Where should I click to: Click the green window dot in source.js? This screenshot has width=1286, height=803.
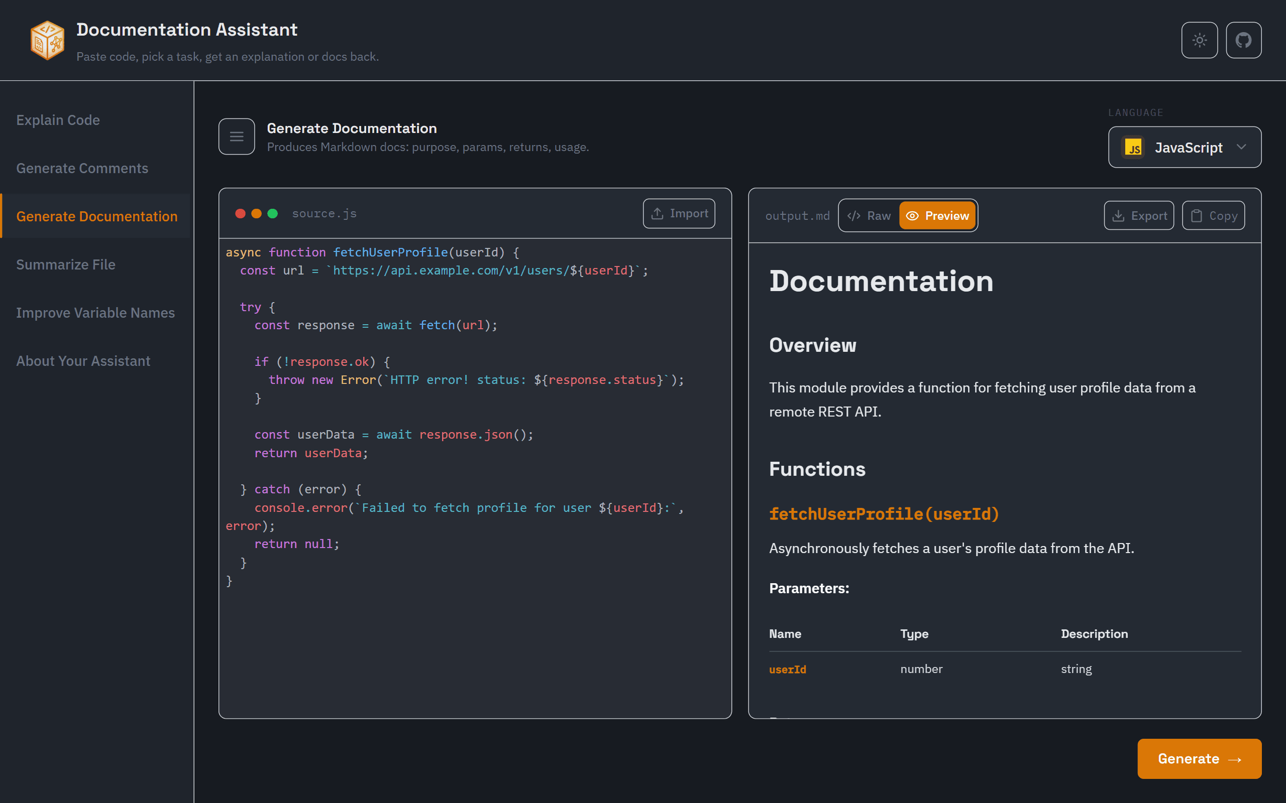click(273, 213)
